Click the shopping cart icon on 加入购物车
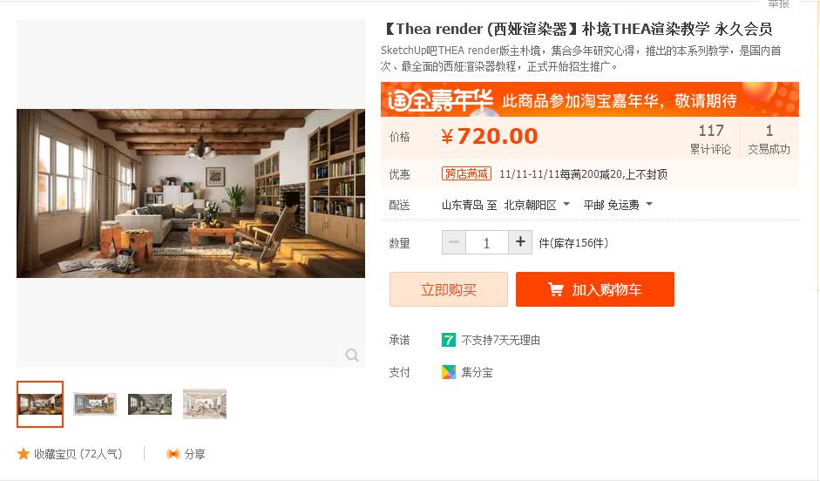This screenshot has width=820, height=481. (555, 289)
